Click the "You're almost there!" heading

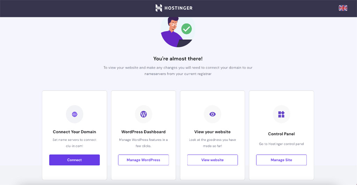[178, 59]
